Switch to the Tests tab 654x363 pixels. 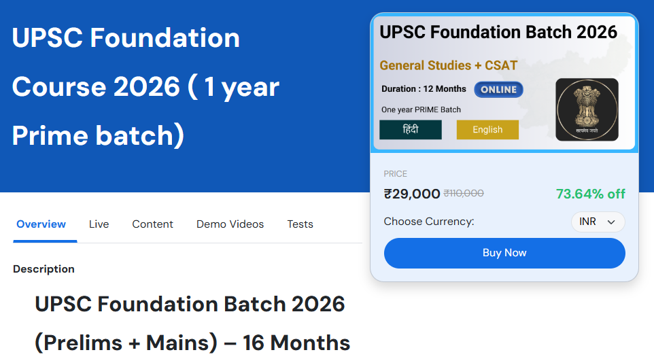tap(300, 224)
